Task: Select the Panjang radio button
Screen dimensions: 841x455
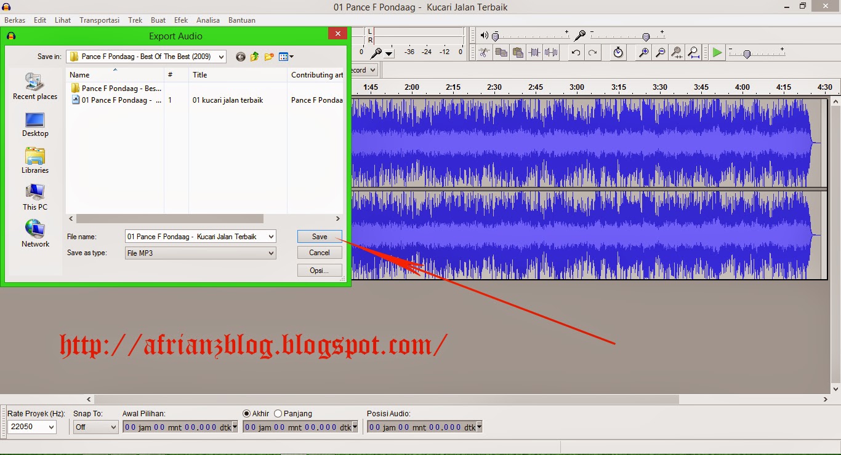Action: coord(278,414)
